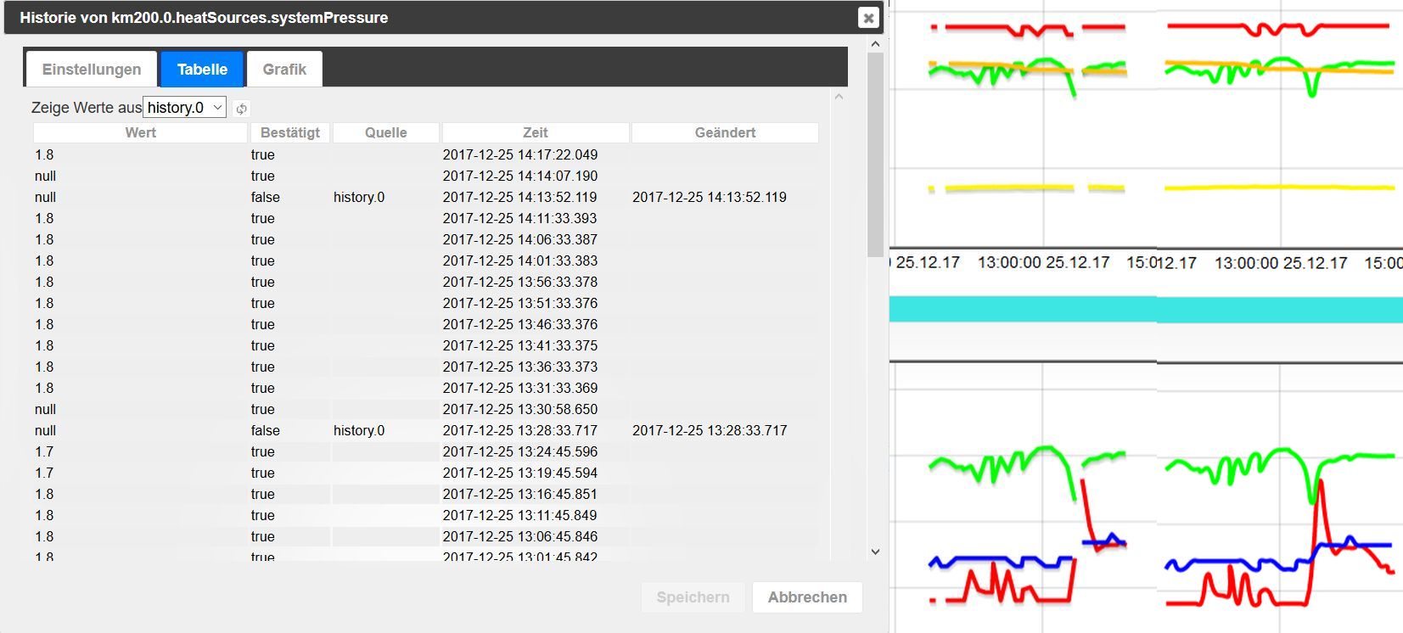The width and height of the screenshot is (1403, 633).
Task: Close the Historie dialog with the X icon
Action: coord(868,18)
